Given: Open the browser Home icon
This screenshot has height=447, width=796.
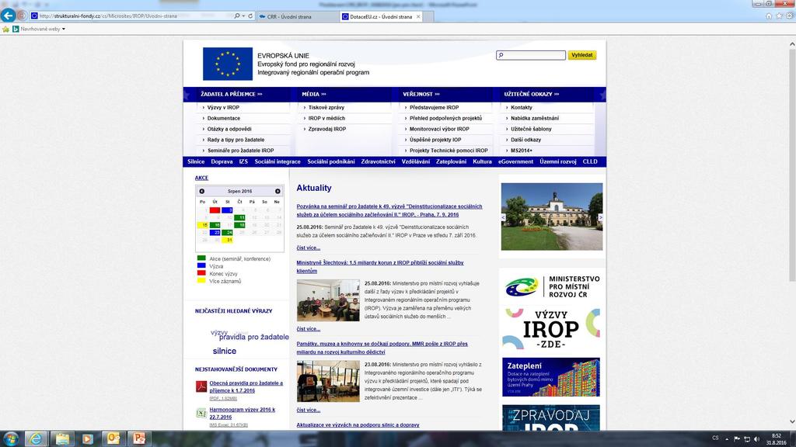Looking at the screenshot, I should [769, 16].
